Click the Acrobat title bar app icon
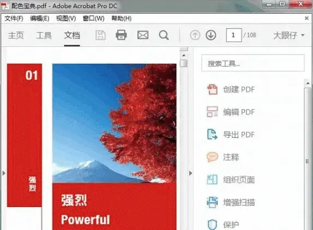Viewport: 313px width, 230px height. 5,6
